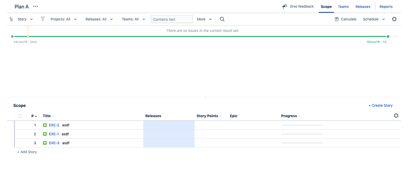This screenshot has height=171, width=408.
Task: Click the 04/Jun/19 - Start label
Action: coord(25,42)
